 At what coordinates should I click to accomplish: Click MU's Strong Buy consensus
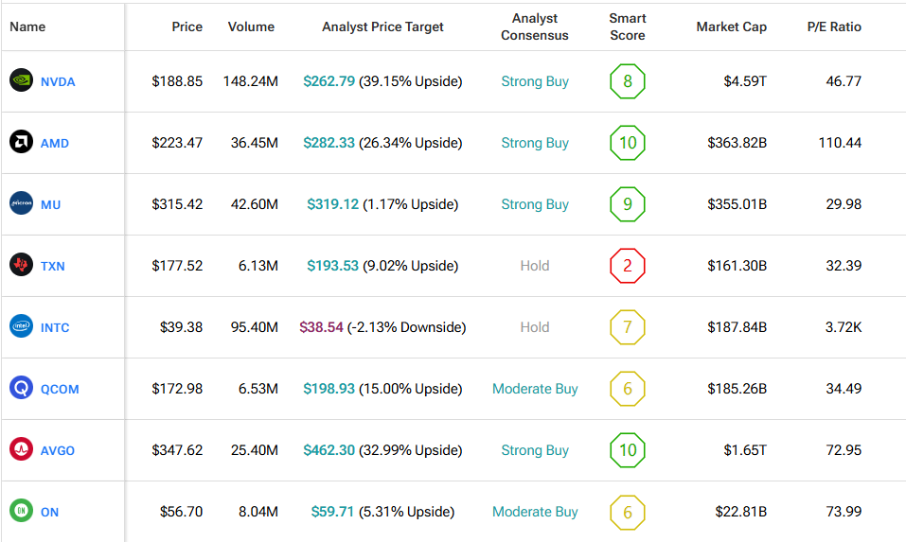coord(535,204)
